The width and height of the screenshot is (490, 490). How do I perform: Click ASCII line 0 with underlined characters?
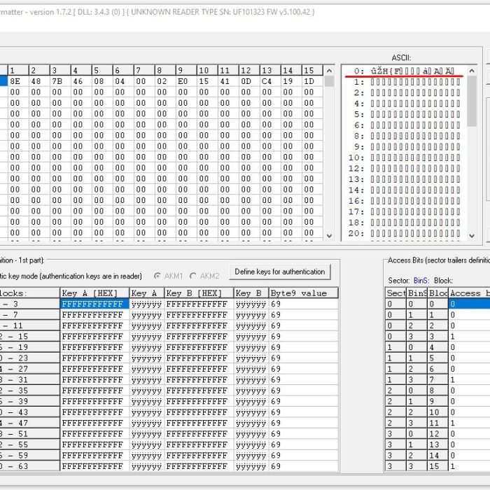[x=404, y=71]
